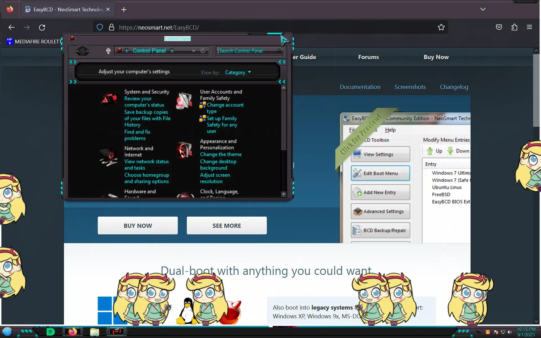The width and height of the screenshot is (541, 338).
Task: Click the Search Control Panel field
Action: 247,51
